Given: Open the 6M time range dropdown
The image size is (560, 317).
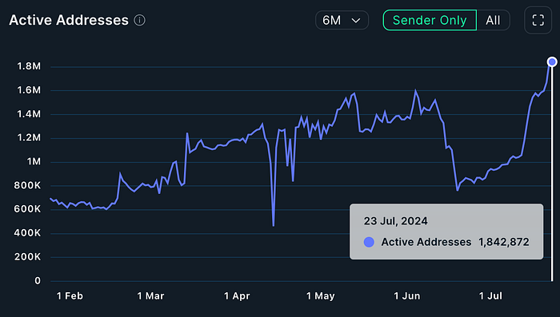Looking at the screenshot, I should tap(342, 20).
